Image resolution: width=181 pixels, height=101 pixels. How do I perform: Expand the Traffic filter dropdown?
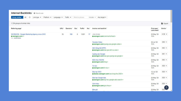point(68,17)
